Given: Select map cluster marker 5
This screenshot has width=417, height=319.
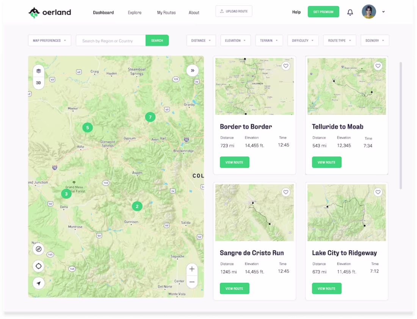Looking at the screenshot, I should click(x=88, y=128).
